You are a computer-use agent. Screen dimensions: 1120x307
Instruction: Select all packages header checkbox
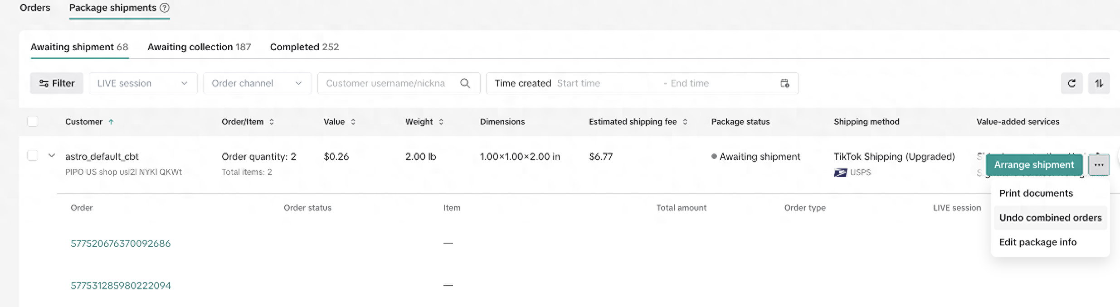coord(33,121)
